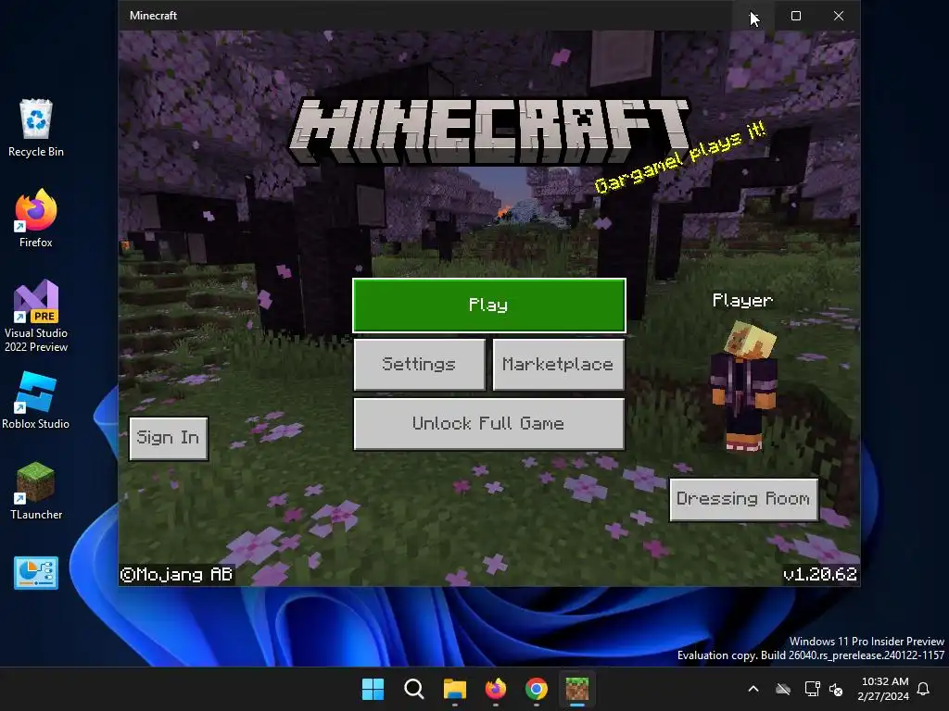Open the Windows Start menu
949x711 pixels.
tap(373, 689)
